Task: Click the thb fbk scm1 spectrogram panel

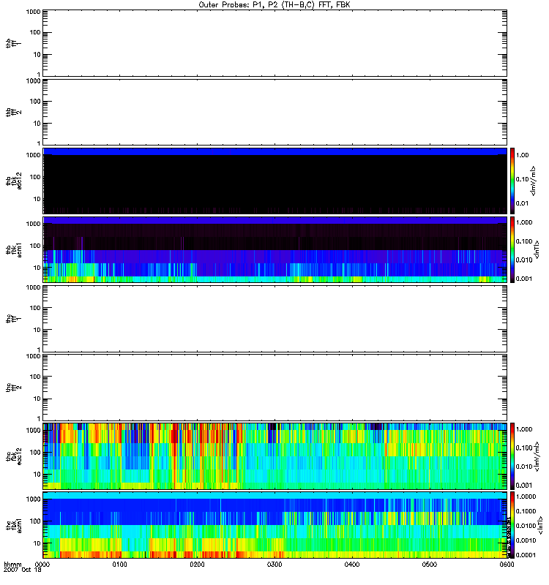Action: pyautogui.click(x=274, y=249)
